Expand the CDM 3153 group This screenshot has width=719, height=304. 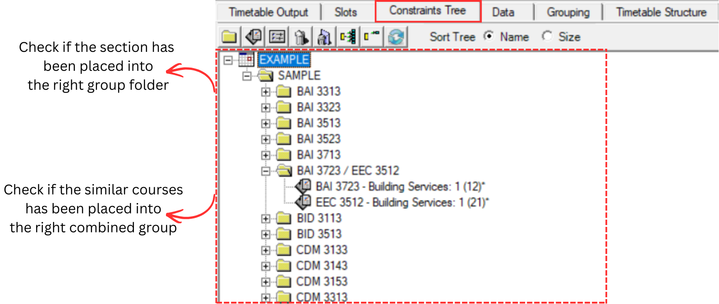[x=266, y=282]
